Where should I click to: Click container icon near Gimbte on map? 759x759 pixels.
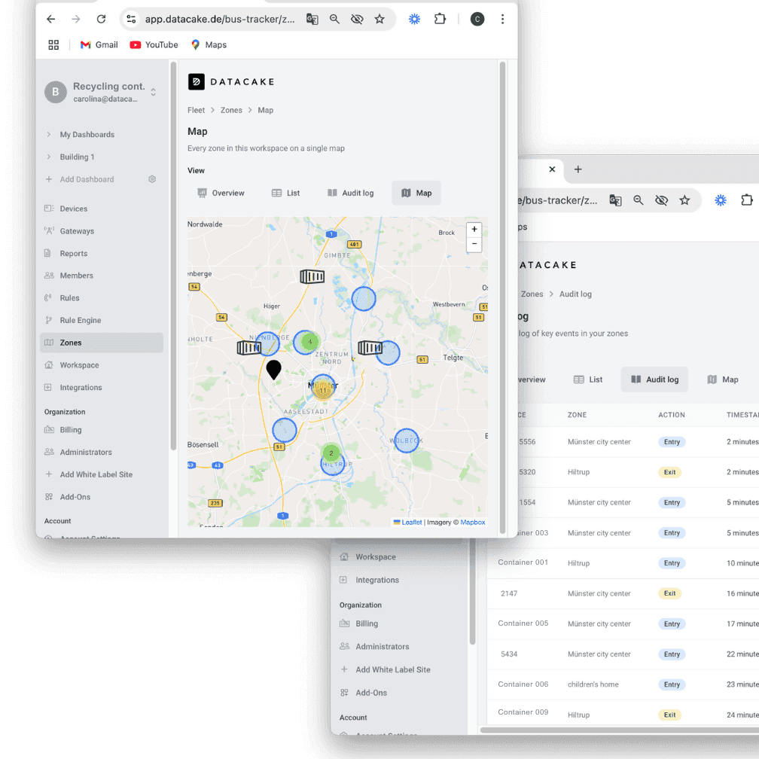[x=312, y=276]
